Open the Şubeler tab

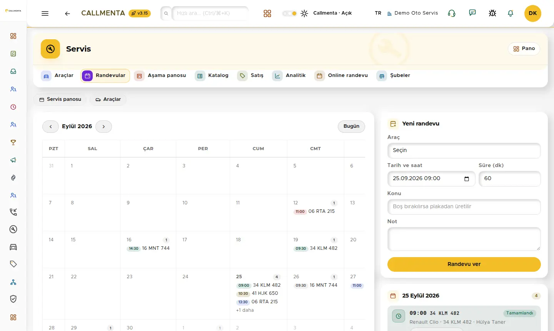coord(394,76)
